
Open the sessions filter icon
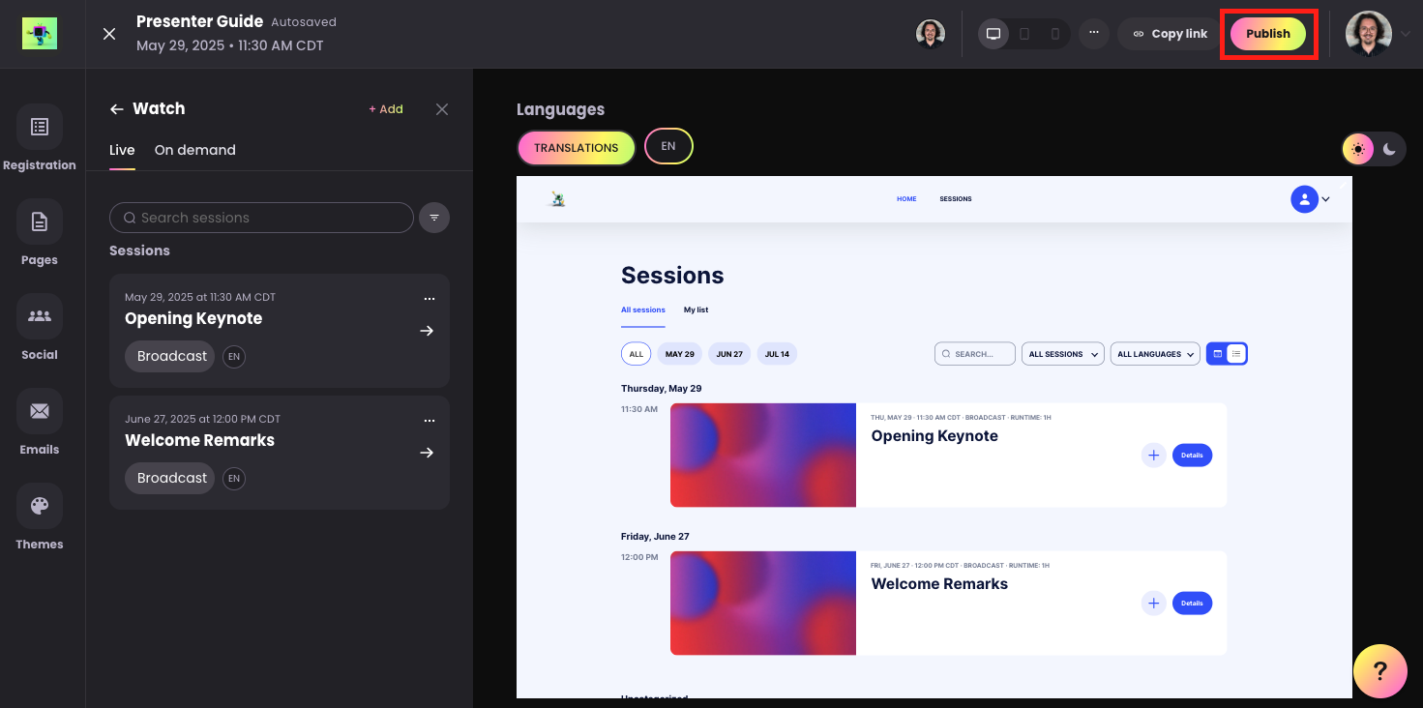(434, 218)
